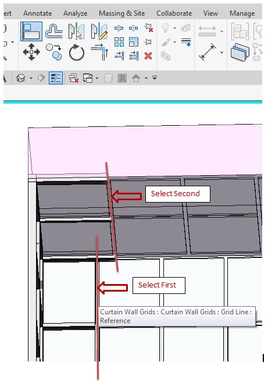Select Trim/Extend Single Element tool
268x383 pixels.
(x=119, y=56)
